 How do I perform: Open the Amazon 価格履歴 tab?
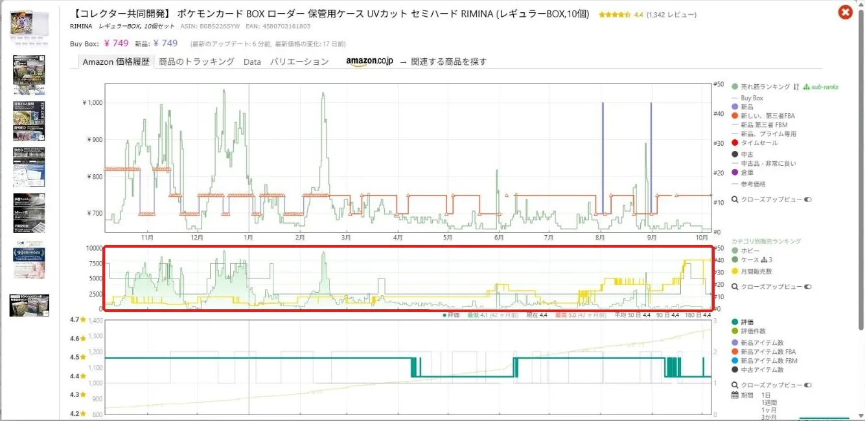[x=116, y=62]
